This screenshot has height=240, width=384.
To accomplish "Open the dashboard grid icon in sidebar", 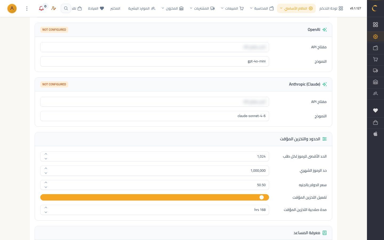I will 375,25.
